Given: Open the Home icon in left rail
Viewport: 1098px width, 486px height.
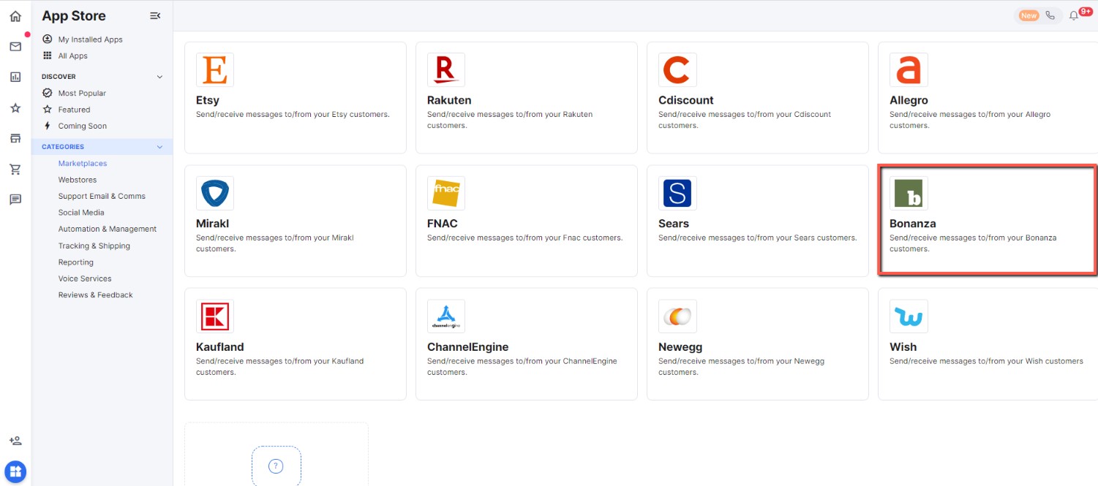Looking at the screenshot, I should pyautogui.click(x=15, y=16).
